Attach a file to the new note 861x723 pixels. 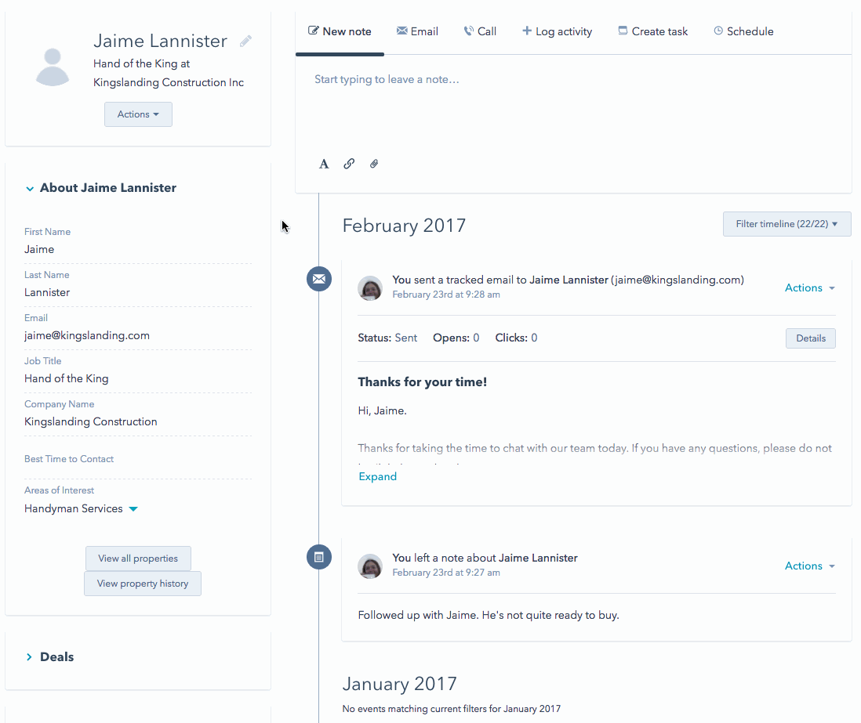(x=374, y=164)
